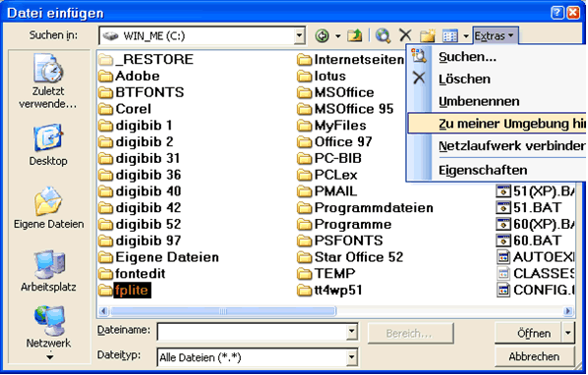
Task: Select the MyFiles folder
Action: pos(332,126)
